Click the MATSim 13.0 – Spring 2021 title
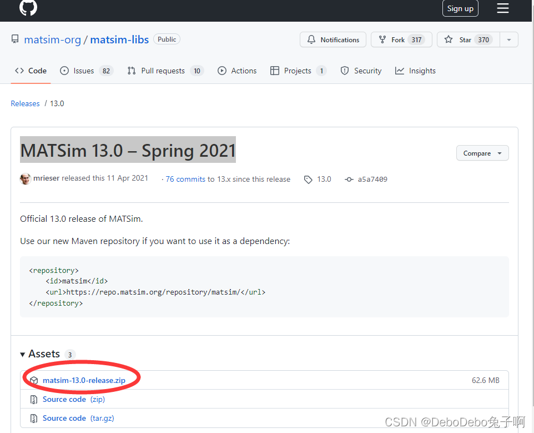534x433 pixels. pos(128,150)
